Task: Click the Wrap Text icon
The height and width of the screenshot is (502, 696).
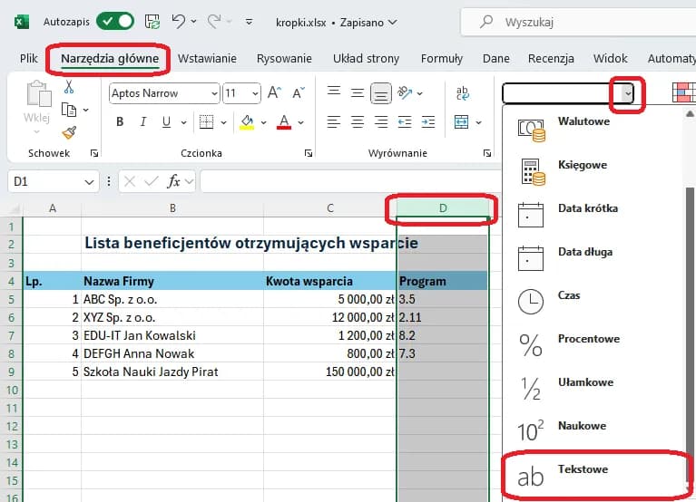Action: 462,92
